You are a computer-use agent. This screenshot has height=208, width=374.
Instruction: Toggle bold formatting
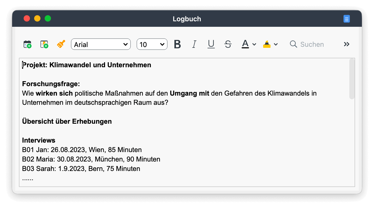177,44
